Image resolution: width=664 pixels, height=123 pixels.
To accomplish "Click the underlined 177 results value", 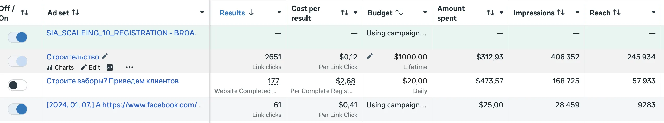I will click(x=273, y=81).
